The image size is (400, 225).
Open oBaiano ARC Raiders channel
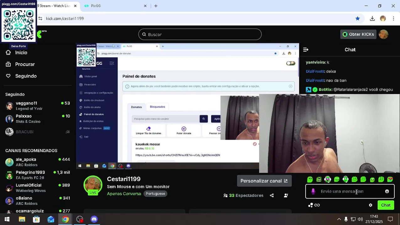[38, 201]
